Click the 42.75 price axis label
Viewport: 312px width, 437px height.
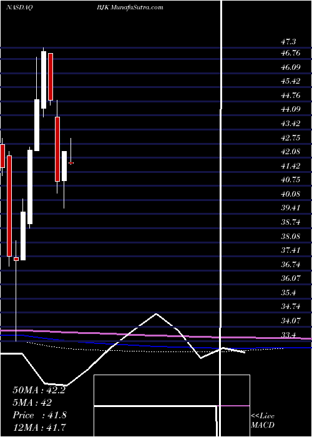[290, 138]
